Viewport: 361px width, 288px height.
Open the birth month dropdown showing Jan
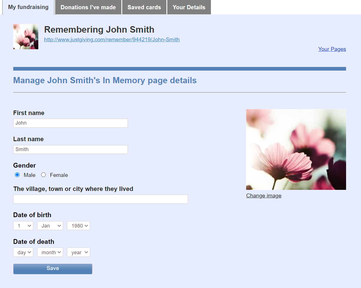click(50, 226)
